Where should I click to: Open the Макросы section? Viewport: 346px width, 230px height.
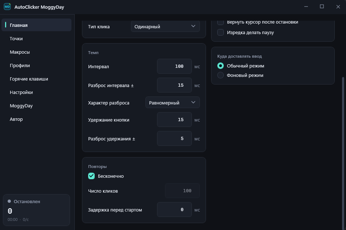click(x=36, y=52)
